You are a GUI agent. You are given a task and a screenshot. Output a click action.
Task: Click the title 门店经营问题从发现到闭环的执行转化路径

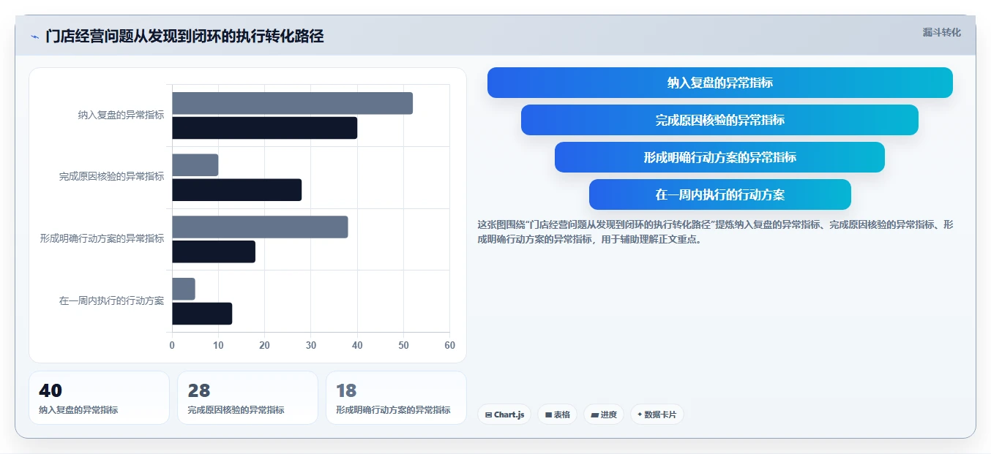pos(184,36)
